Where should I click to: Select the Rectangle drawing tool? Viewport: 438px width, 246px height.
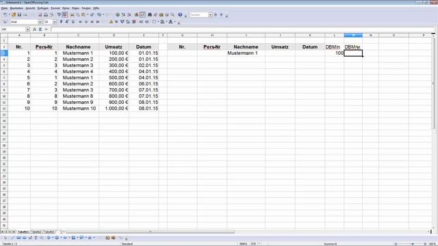(x=18, y=238)
